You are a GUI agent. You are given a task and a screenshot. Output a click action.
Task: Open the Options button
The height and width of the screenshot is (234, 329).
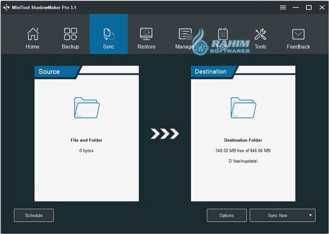226,215
